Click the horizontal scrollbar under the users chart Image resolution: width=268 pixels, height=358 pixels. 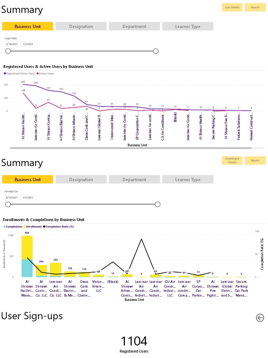coord(131,148)
